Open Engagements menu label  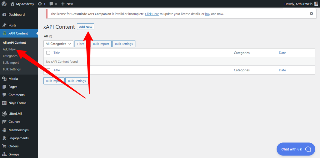point(18,138)
